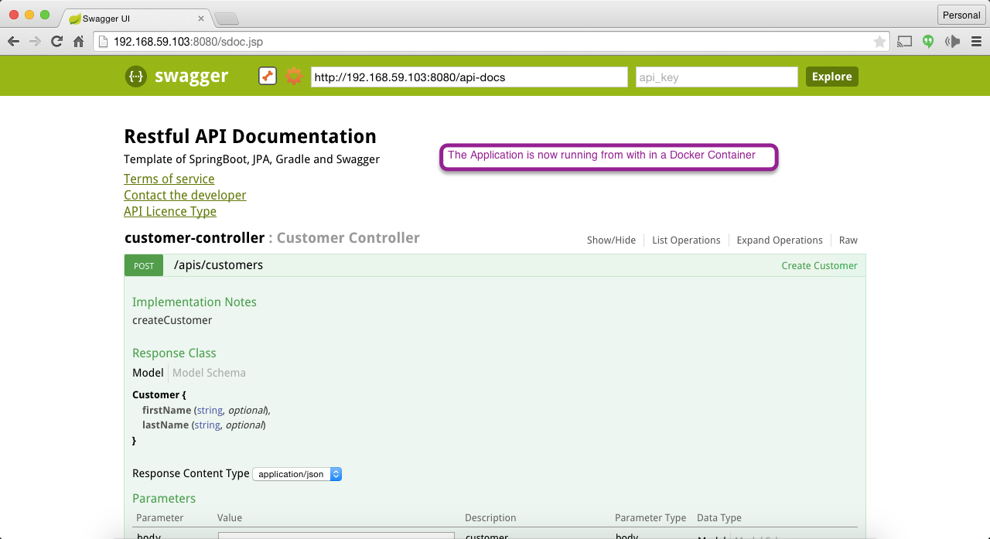Click Expand Operations
The image size is (990, 539).
780,240
